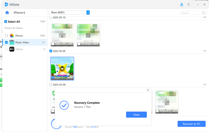Click the Recover to PC button
This screenshot has width=209, height=132.
coord(191,124)
